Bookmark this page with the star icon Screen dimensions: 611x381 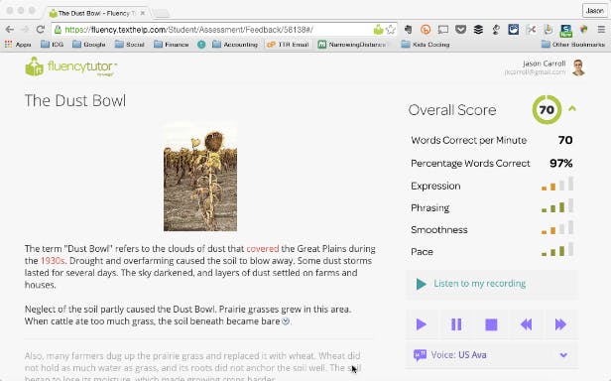(x=390, y=30)
